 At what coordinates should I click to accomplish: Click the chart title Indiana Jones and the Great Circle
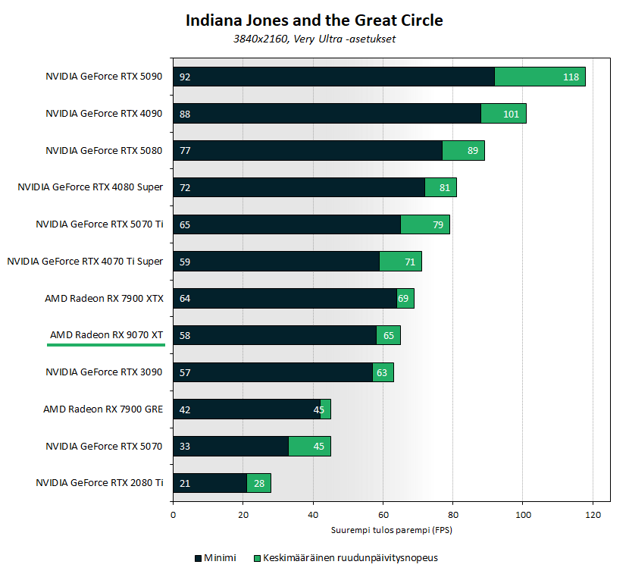pos(314,20)
